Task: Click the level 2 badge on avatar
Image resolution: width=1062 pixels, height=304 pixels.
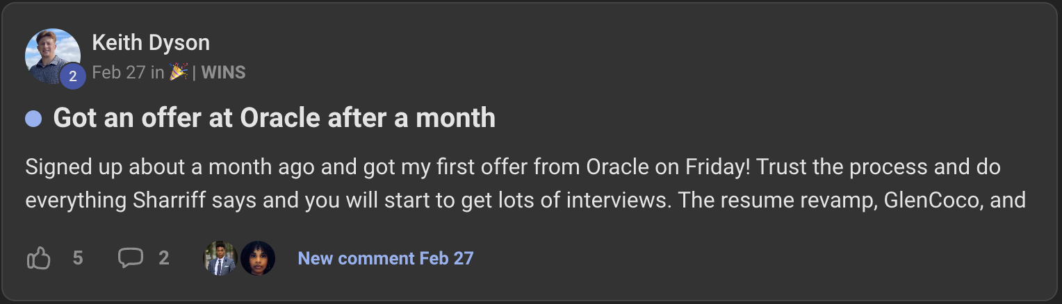Action: tap(72, 76)
